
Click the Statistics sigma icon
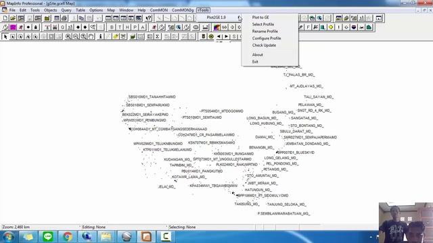coord(157,36)
